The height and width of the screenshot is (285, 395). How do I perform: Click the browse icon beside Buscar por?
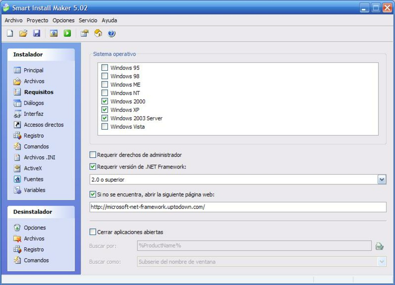(379, 246)
